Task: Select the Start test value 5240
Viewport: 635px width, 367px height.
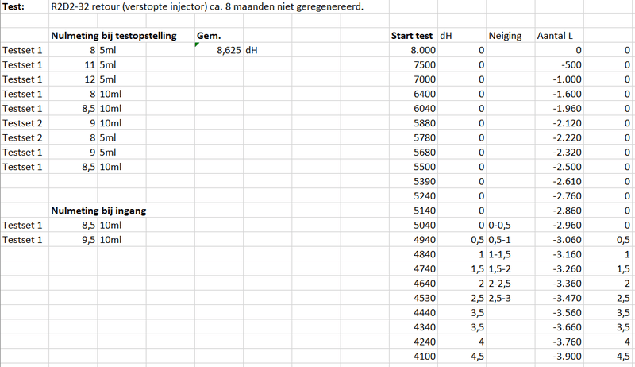Action: click(x=425, y=196)
